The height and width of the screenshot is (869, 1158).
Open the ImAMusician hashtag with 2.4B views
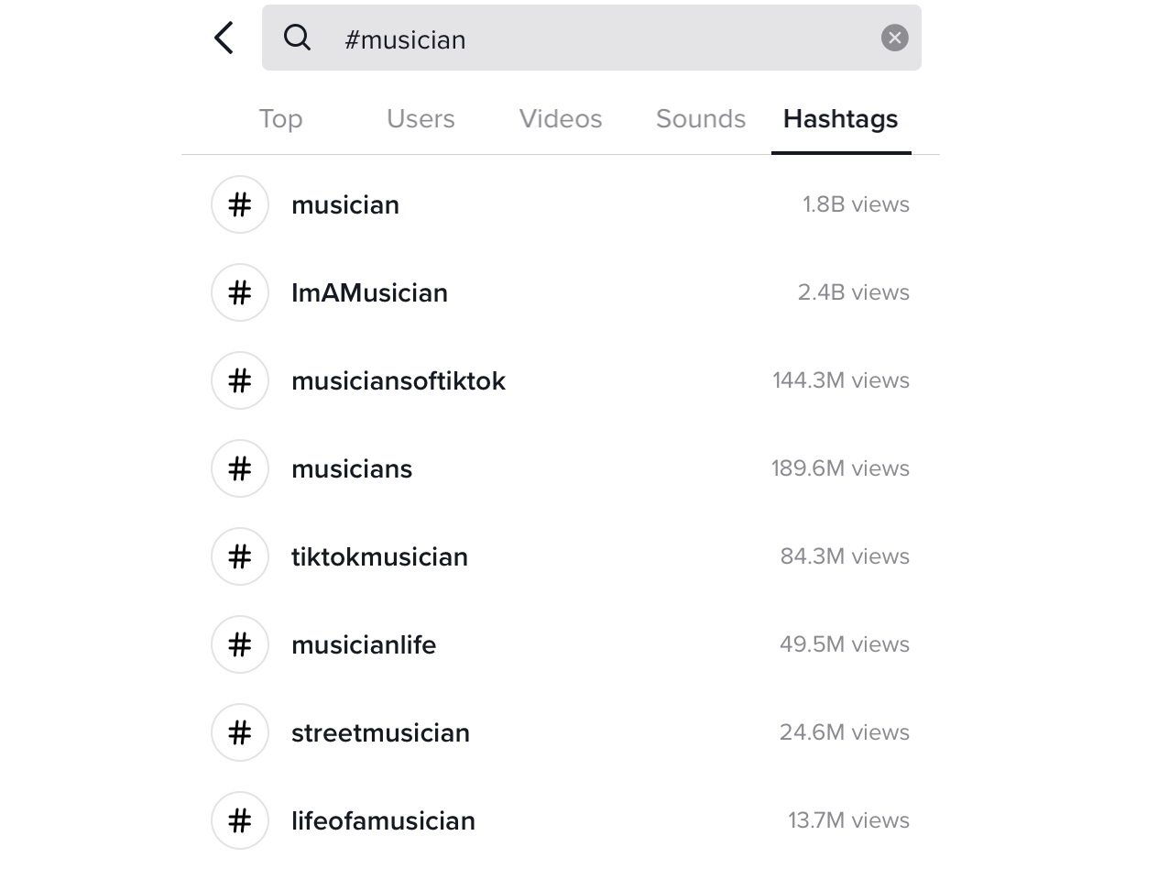[x=561, y=292]
